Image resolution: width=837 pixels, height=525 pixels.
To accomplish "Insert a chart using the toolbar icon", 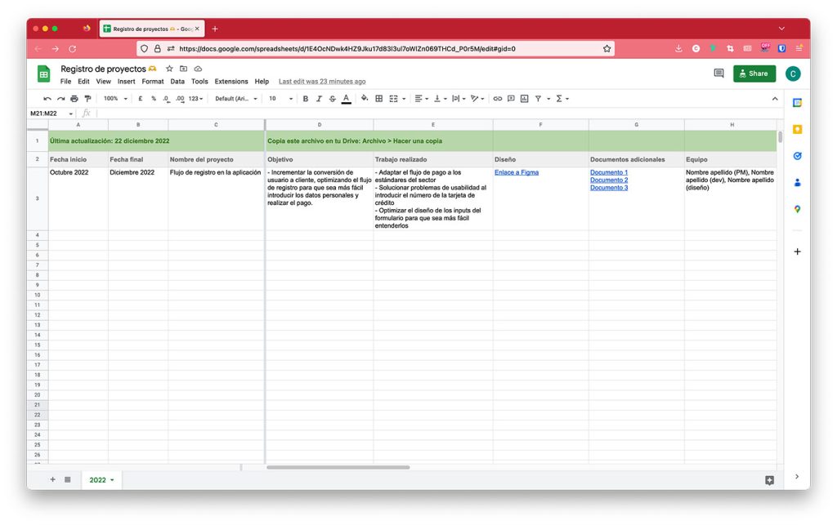I will 524,99.
